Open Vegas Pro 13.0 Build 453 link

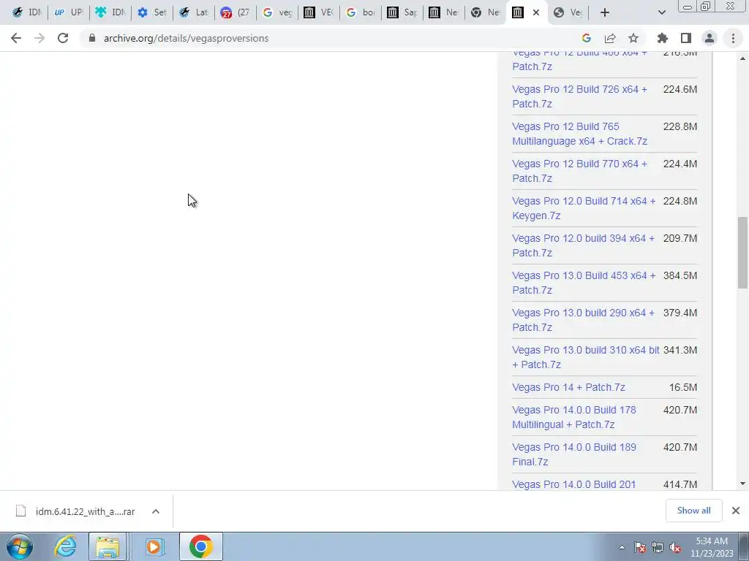[x=584, y=283]
